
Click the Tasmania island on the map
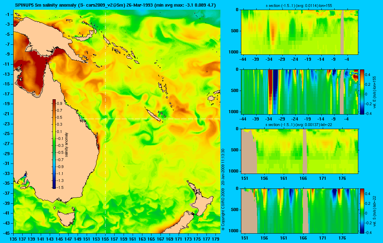66,218
